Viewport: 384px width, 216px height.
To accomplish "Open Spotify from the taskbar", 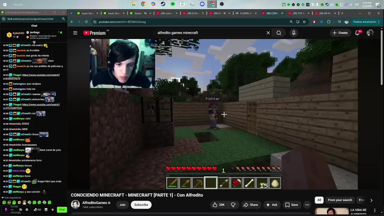I will (173, 4).
